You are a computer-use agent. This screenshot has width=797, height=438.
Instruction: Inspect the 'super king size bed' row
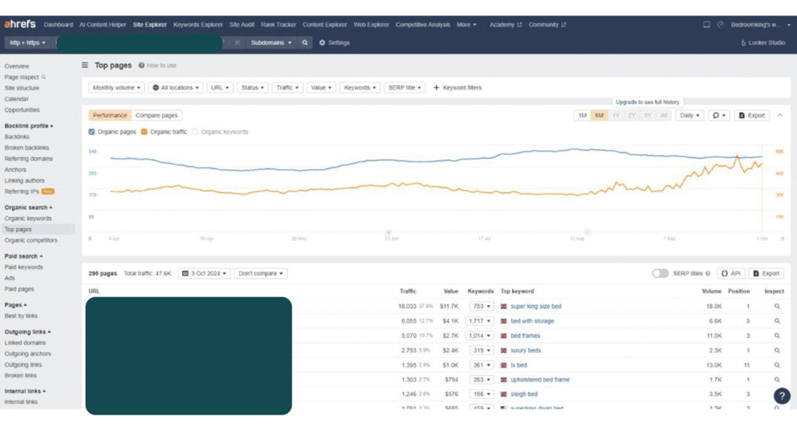[x=776, y=307]
